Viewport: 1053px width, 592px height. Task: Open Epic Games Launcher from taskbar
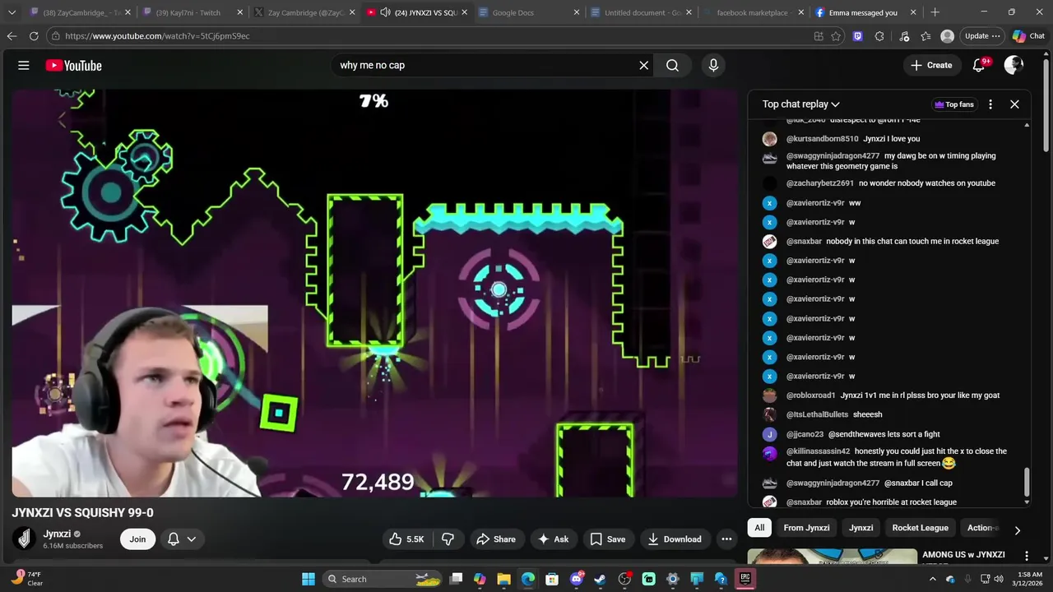point(745,579)
